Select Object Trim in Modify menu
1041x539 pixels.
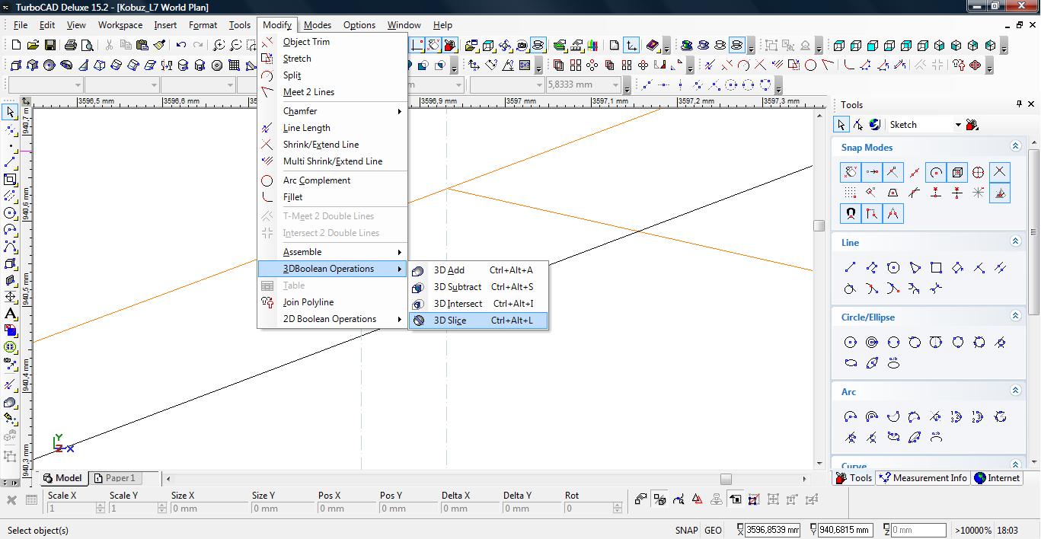(x=333, y=42)
